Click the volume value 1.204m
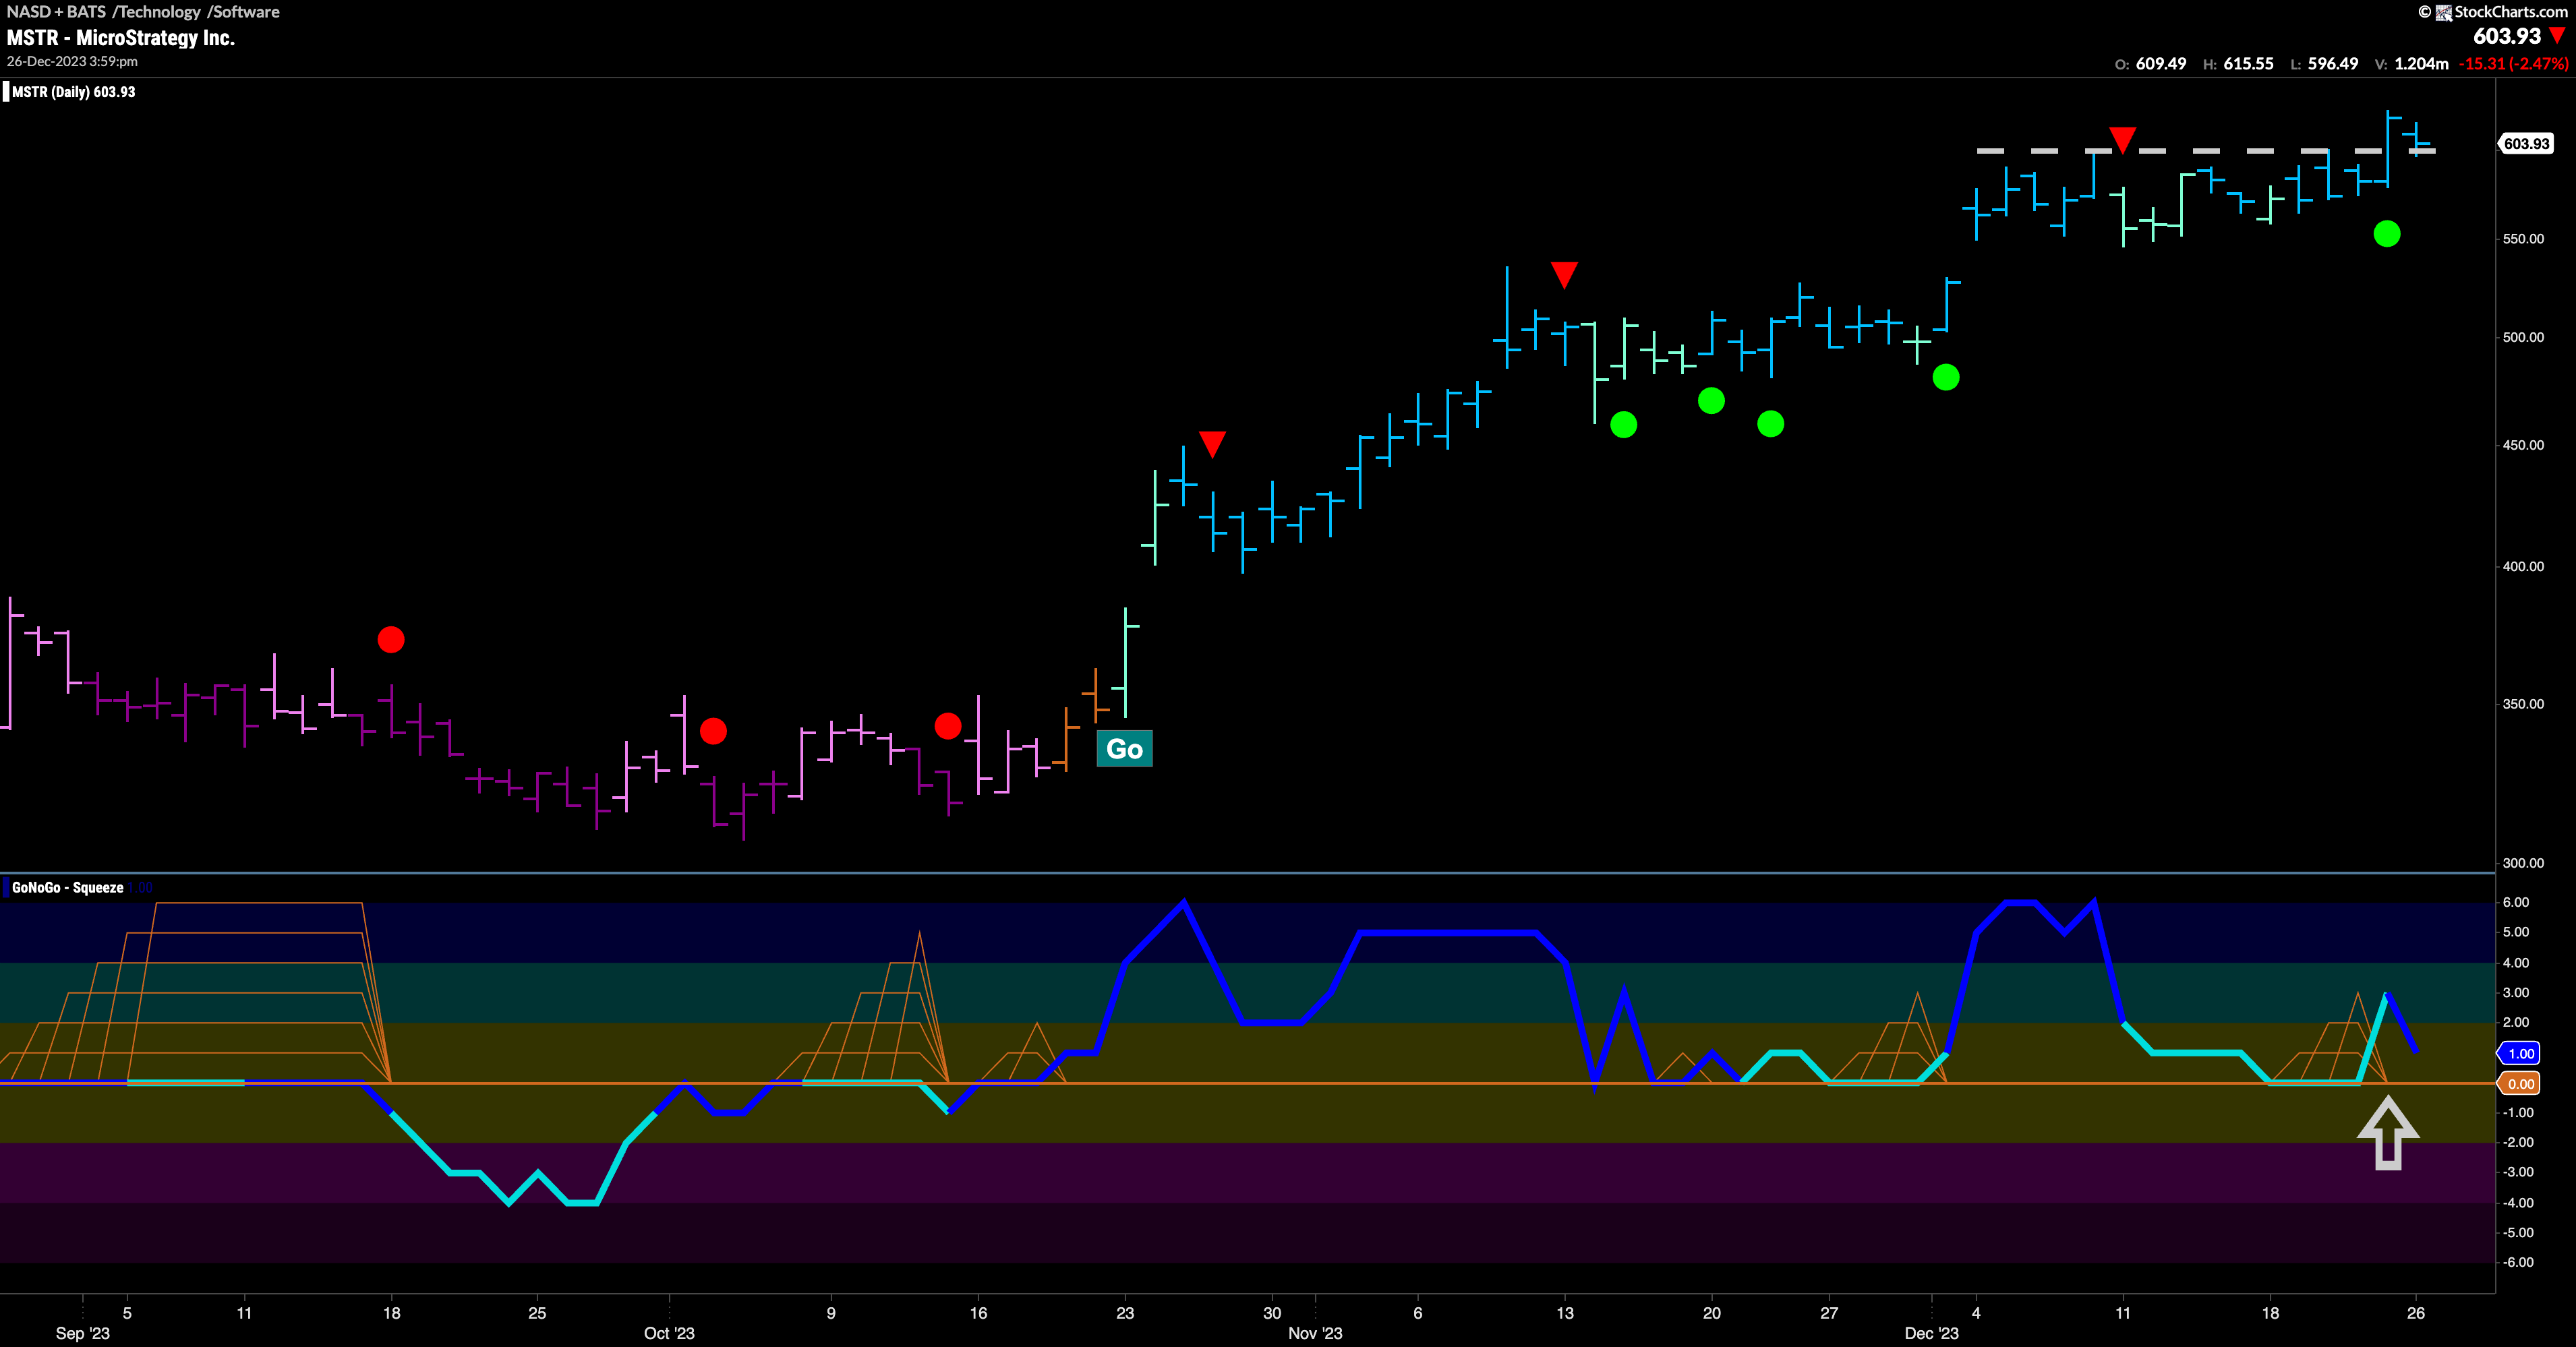The image size is (2576, 1347). click(2421, 64)
